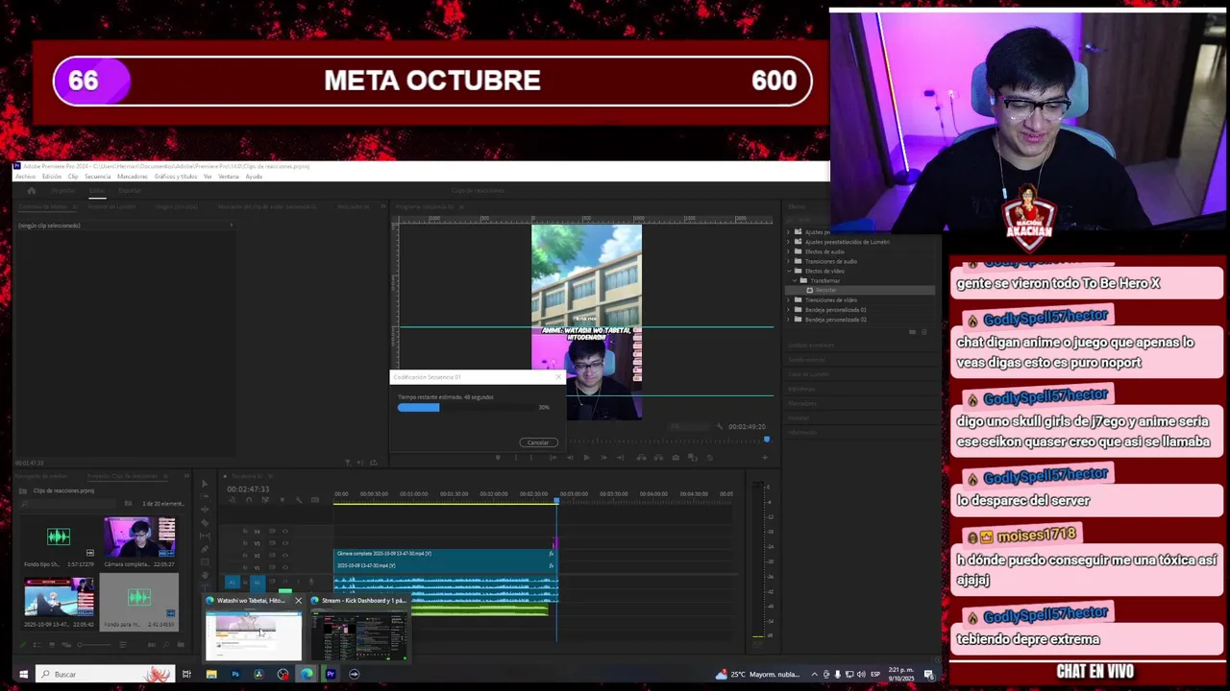Expand the Transiciones de vídeo folder
The width and height of the screenshot is (1230, 691).
788,299
